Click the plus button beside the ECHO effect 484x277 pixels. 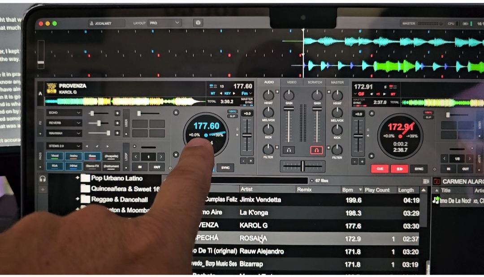pos(117,113)
